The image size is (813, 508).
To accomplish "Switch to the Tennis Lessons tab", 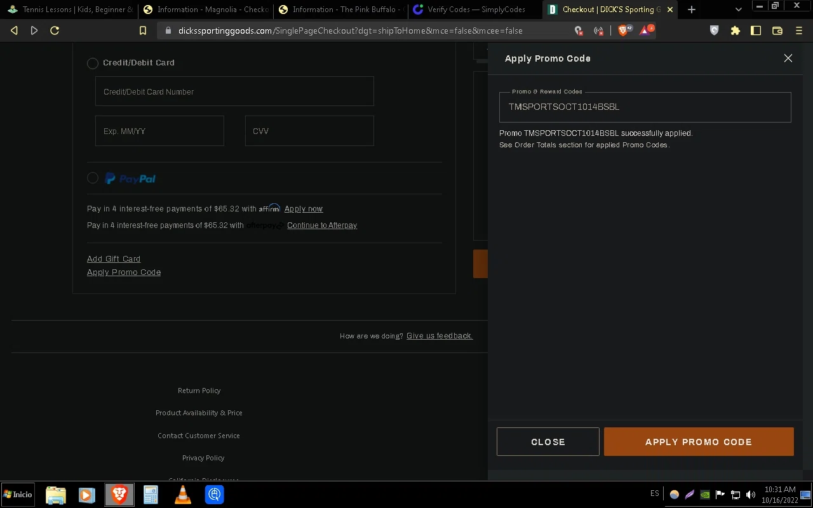I will (70, 10).
